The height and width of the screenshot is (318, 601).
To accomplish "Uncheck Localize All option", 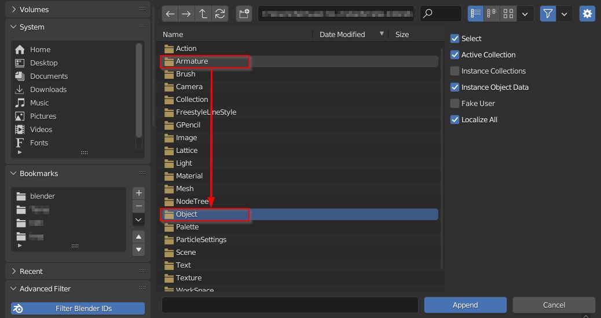I will click(x=455, y=120).
